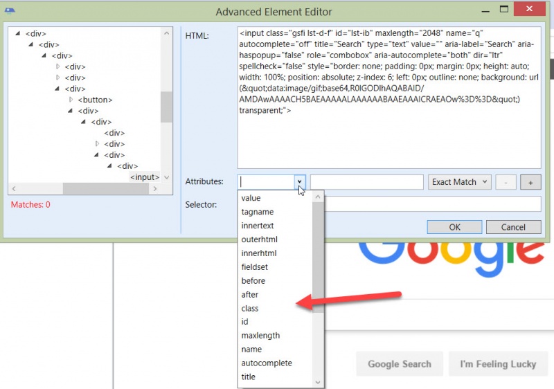Screen dimensions: 554x389
Task: Click the attribute value text field
Action: 367,182
